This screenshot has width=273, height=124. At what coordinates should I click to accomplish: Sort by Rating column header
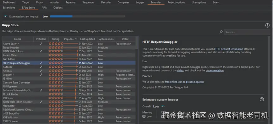click(56, 39)
